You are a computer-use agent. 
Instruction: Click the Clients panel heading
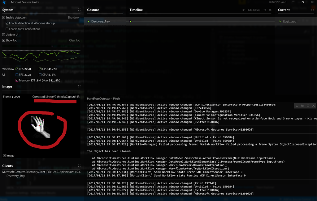pyautogui.click(x=7, y=166)
